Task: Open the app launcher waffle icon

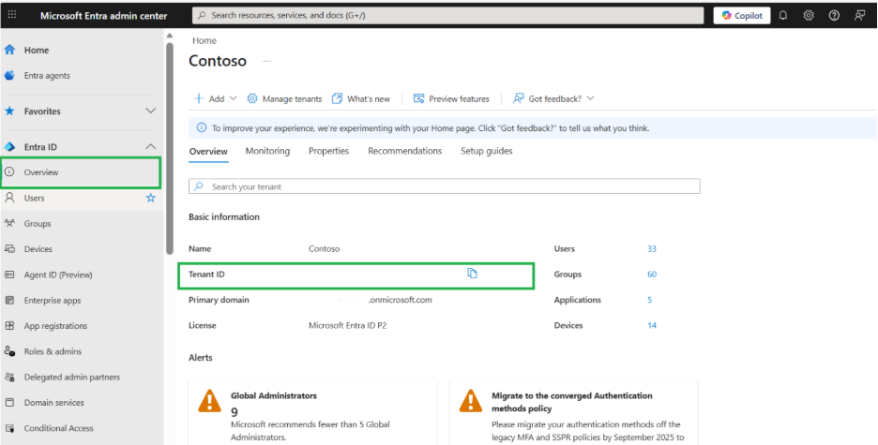Action: click(x=12, y=16)
